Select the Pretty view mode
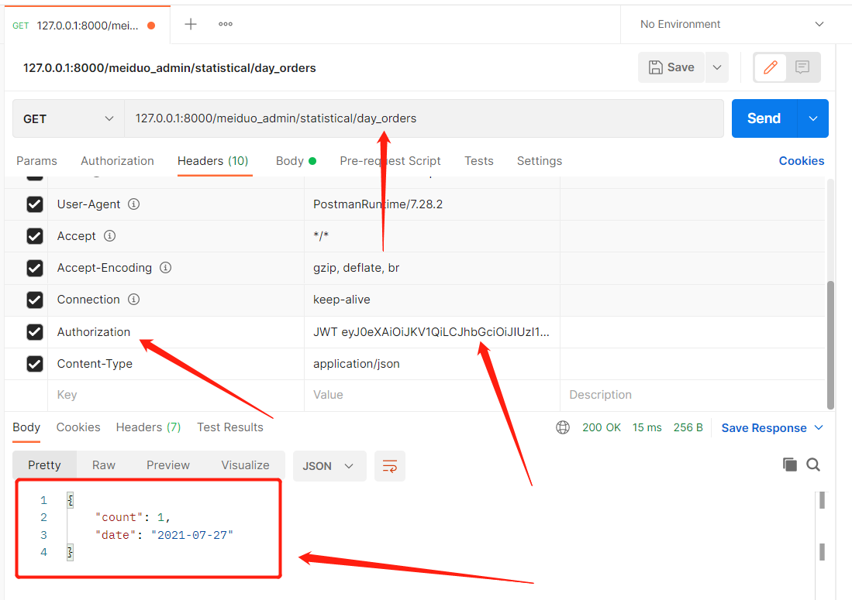Screen dimensions: 852x600 click(44, 465)
